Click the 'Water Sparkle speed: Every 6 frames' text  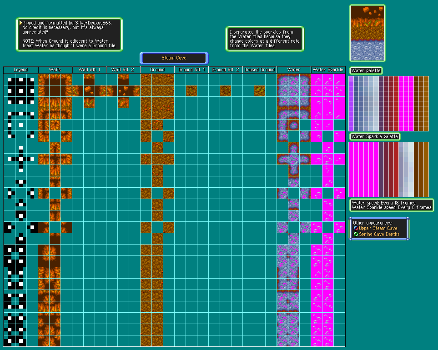[x=392, y=207]
